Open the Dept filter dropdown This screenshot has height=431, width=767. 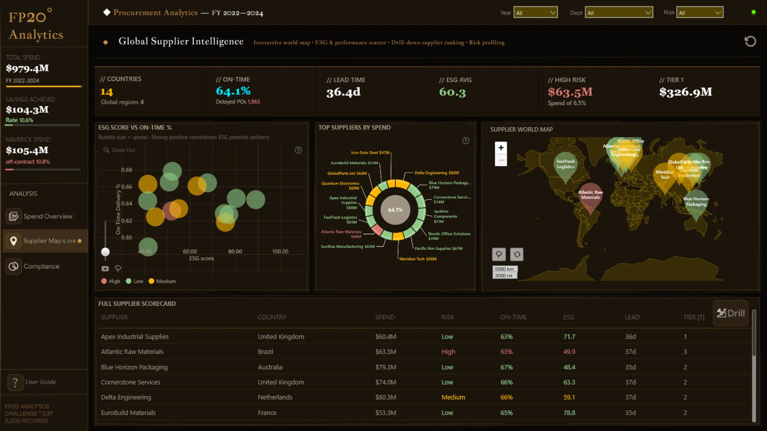tap(619, 13)
